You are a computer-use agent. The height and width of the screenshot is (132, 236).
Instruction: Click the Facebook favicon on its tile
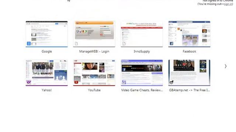(171, 44)
